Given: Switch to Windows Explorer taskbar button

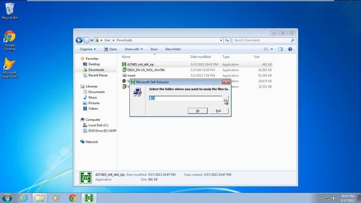Looking at the screenshot, I should click(x=40, y=198).
